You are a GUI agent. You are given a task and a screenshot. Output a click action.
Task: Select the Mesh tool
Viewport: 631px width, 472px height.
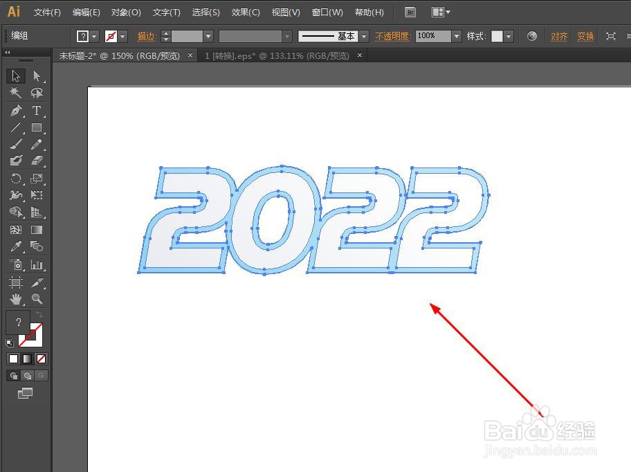coord(16,230)
